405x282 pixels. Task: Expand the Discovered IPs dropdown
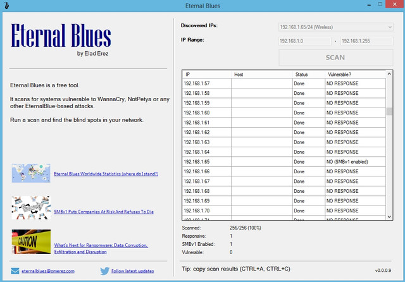coord(390,27)
